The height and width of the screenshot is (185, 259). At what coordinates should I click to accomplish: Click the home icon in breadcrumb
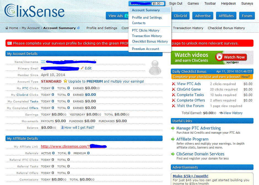click(7, 28)
